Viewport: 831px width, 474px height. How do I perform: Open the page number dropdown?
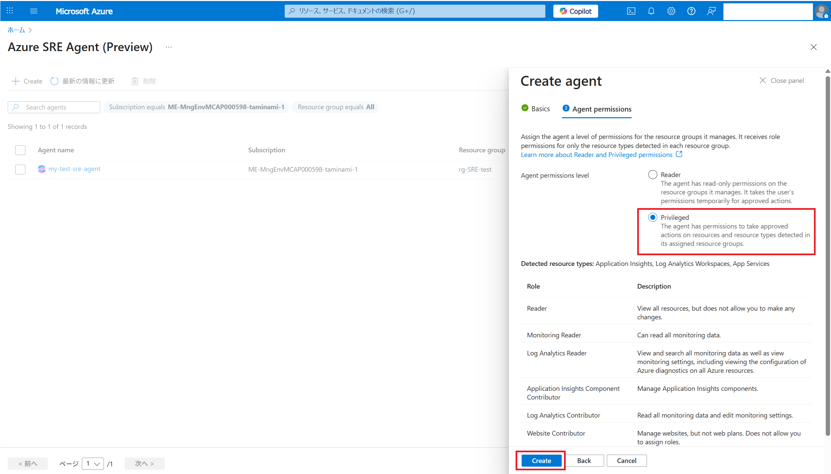93,463
